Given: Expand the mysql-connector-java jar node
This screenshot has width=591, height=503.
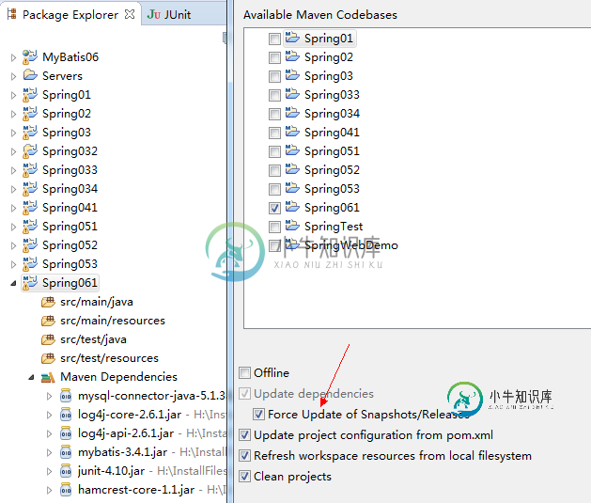Looking at the screenshot, I should pos(50,397).
